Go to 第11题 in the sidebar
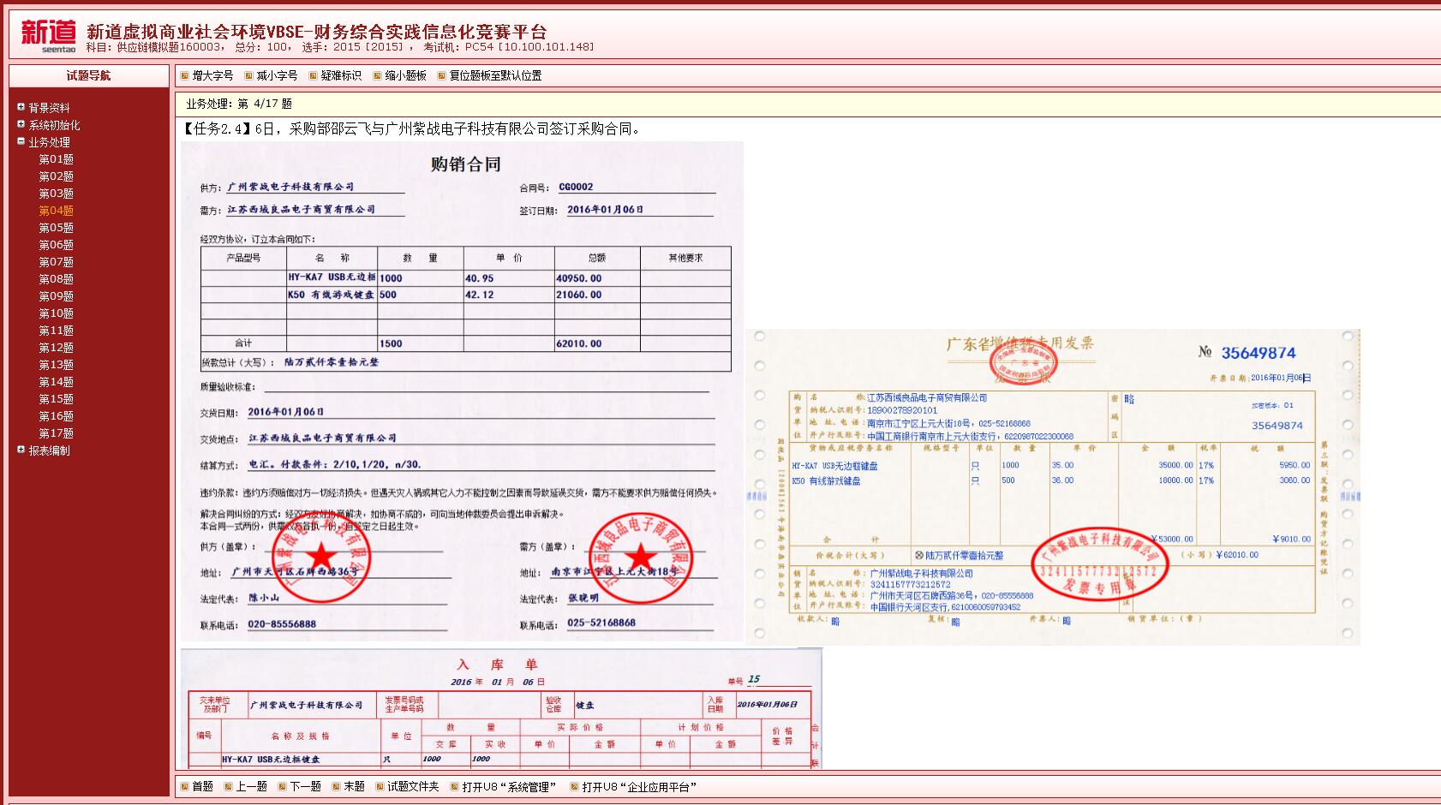 click(x=56, y=331)
